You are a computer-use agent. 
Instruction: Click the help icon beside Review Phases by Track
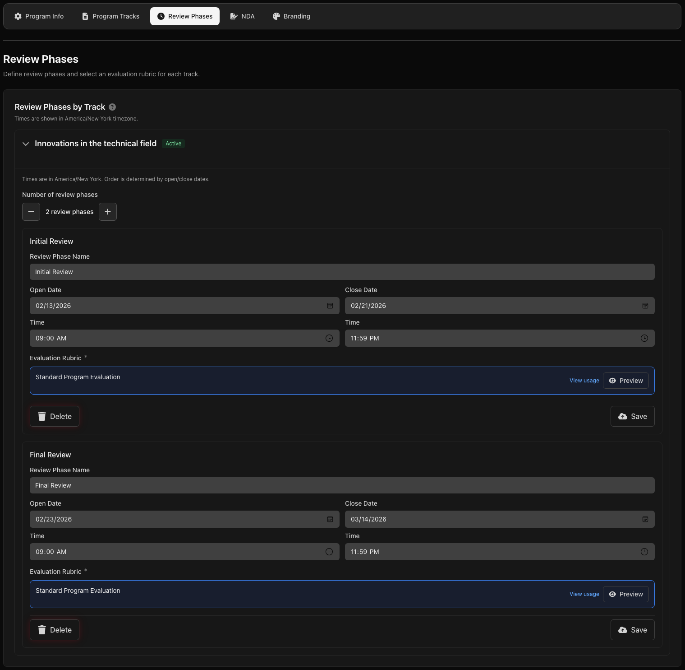(112, 107)
